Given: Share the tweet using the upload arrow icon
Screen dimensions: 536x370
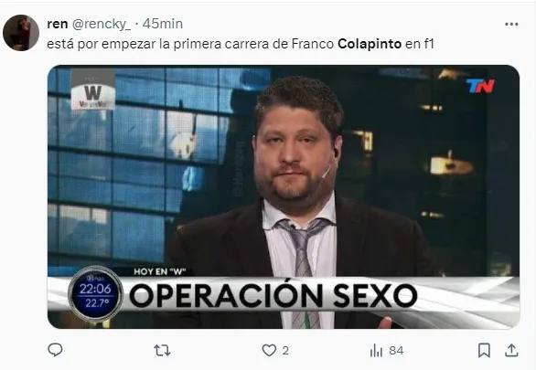Looking at the screenshot, I should coord(511,351).
